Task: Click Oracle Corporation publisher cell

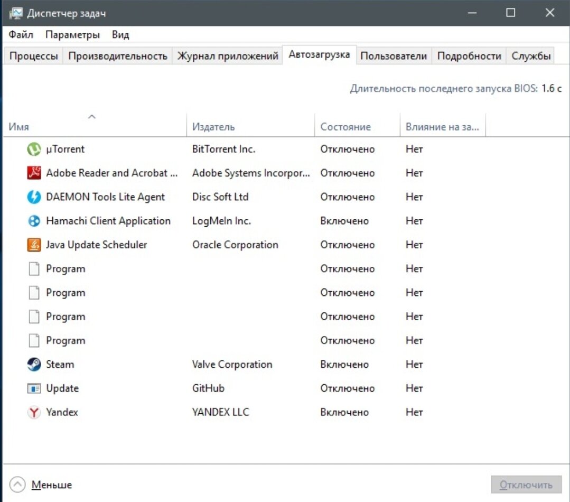Action: 235,245
